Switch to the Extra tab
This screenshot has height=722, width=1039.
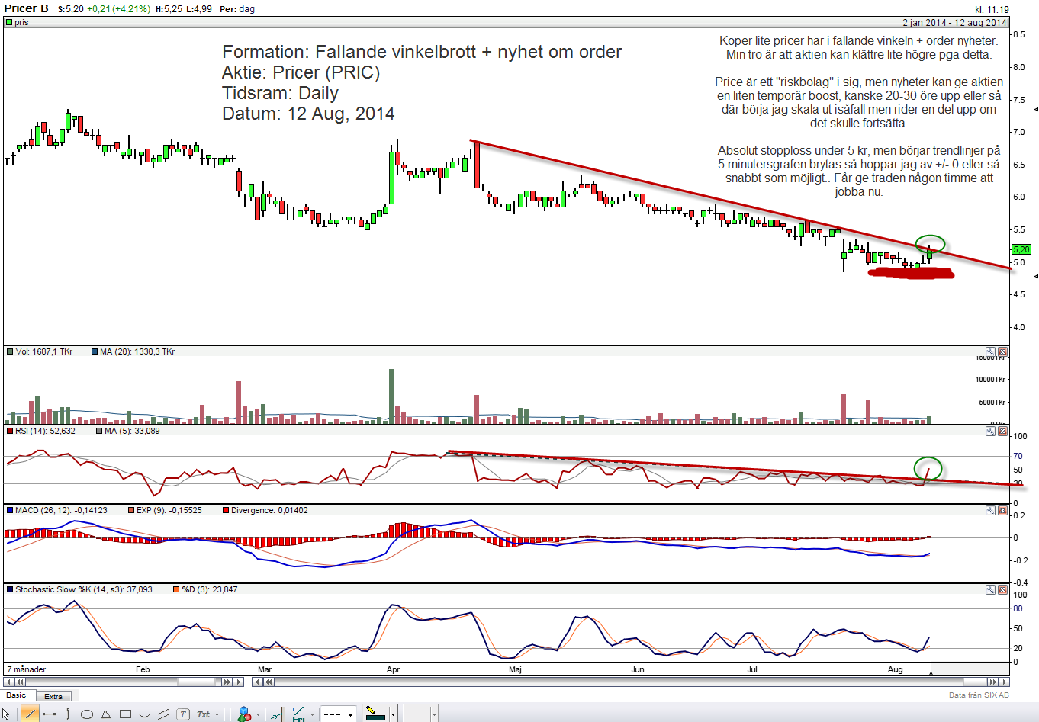click(53, 697)
